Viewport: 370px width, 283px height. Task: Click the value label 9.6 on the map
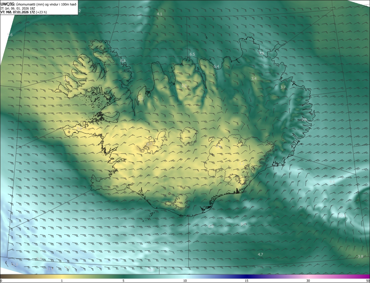click(332, 182)
